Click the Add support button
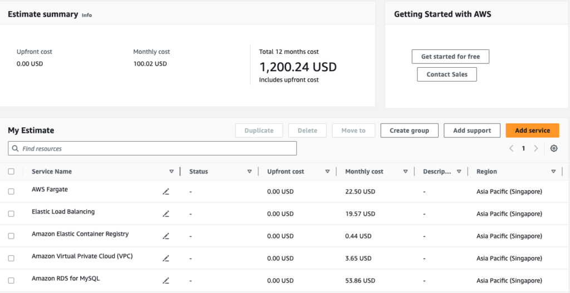Viewport: 570px width, 293px height. pos(472,130)
